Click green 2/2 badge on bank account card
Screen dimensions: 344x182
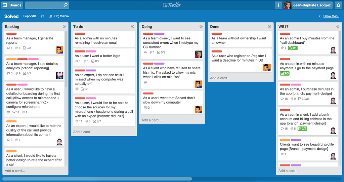pos(302,129)
